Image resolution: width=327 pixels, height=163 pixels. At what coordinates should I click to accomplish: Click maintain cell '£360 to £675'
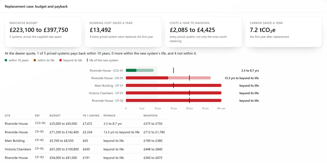pyautogui.click(x=153, y=158)
